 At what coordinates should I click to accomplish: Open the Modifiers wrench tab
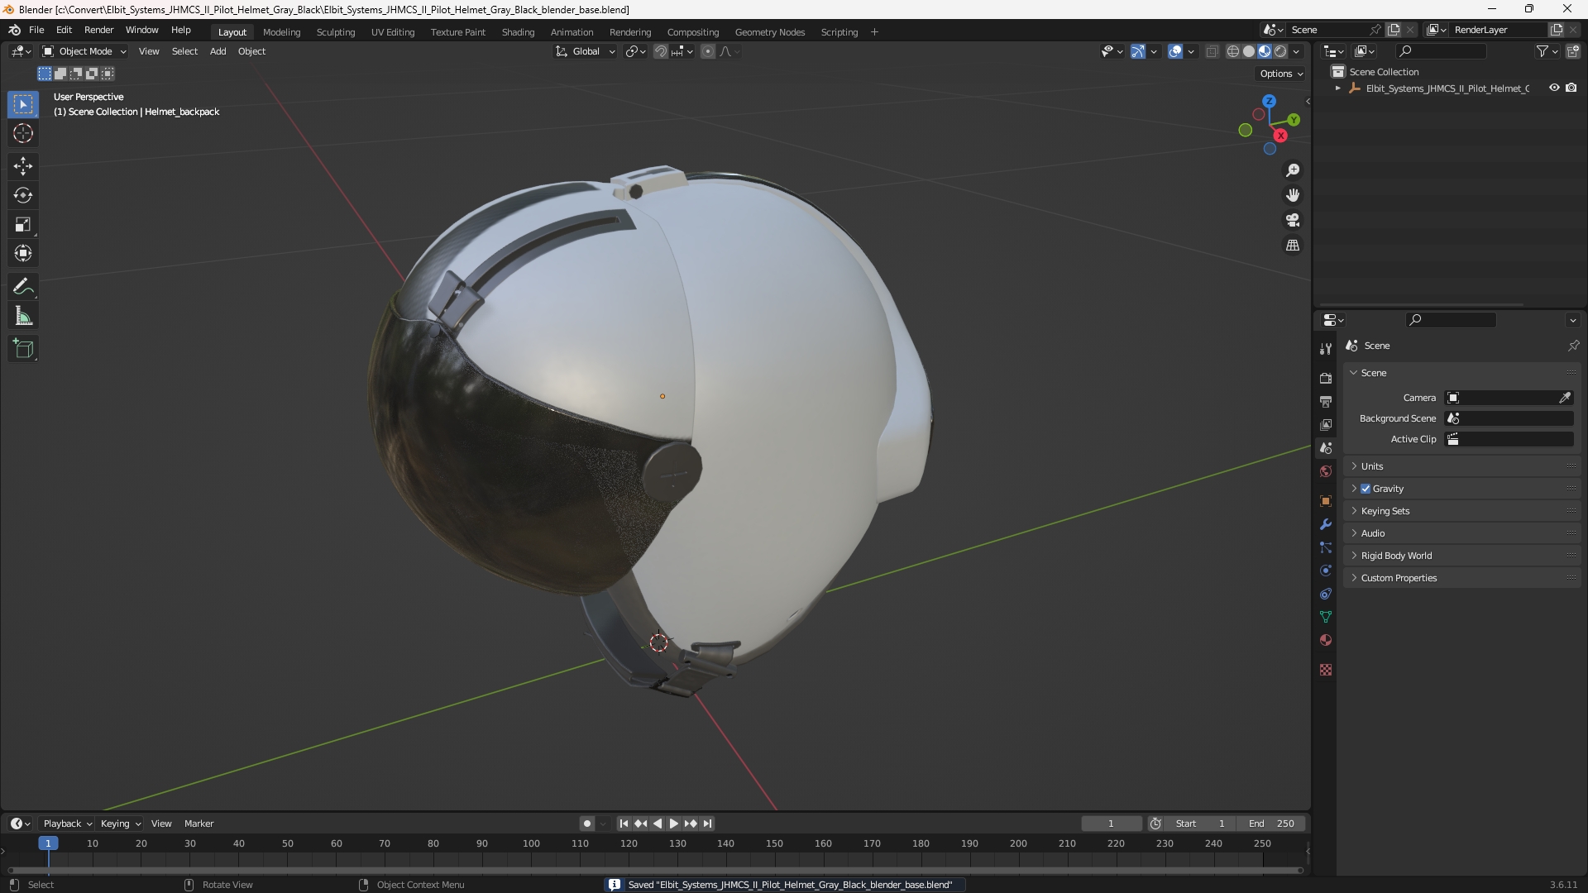coord(1326,524)
